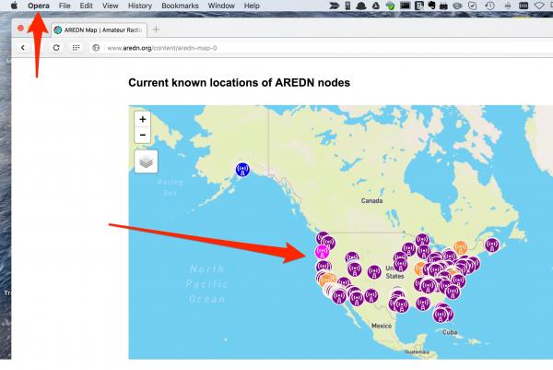Viewport: 553px width, 370px height.
Task: Open the View menu
Action: 110,6
